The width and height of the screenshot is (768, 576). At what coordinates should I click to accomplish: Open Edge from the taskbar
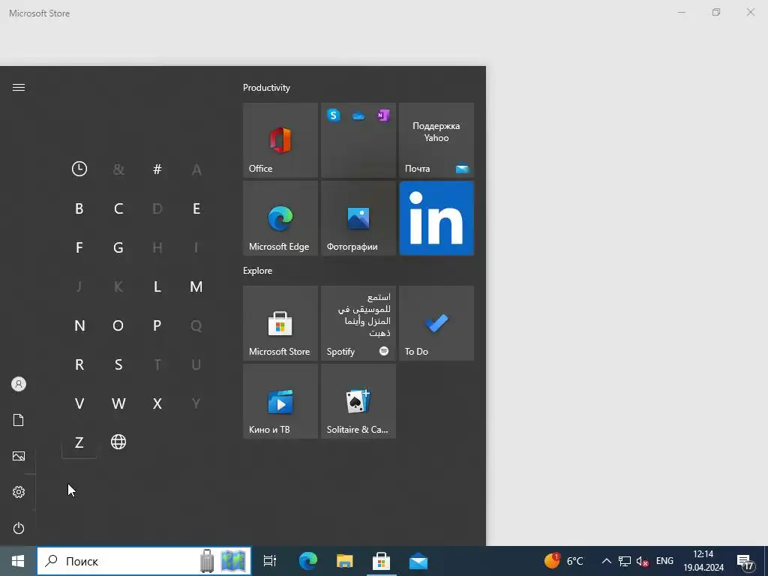[308, 561]
